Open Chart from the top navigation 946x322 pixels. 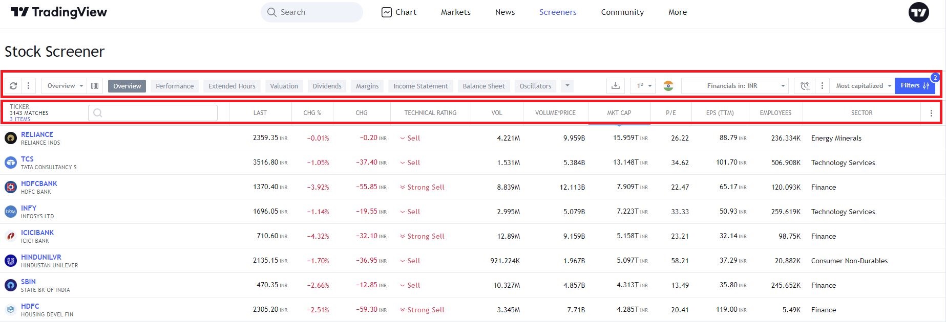(399, 12)
